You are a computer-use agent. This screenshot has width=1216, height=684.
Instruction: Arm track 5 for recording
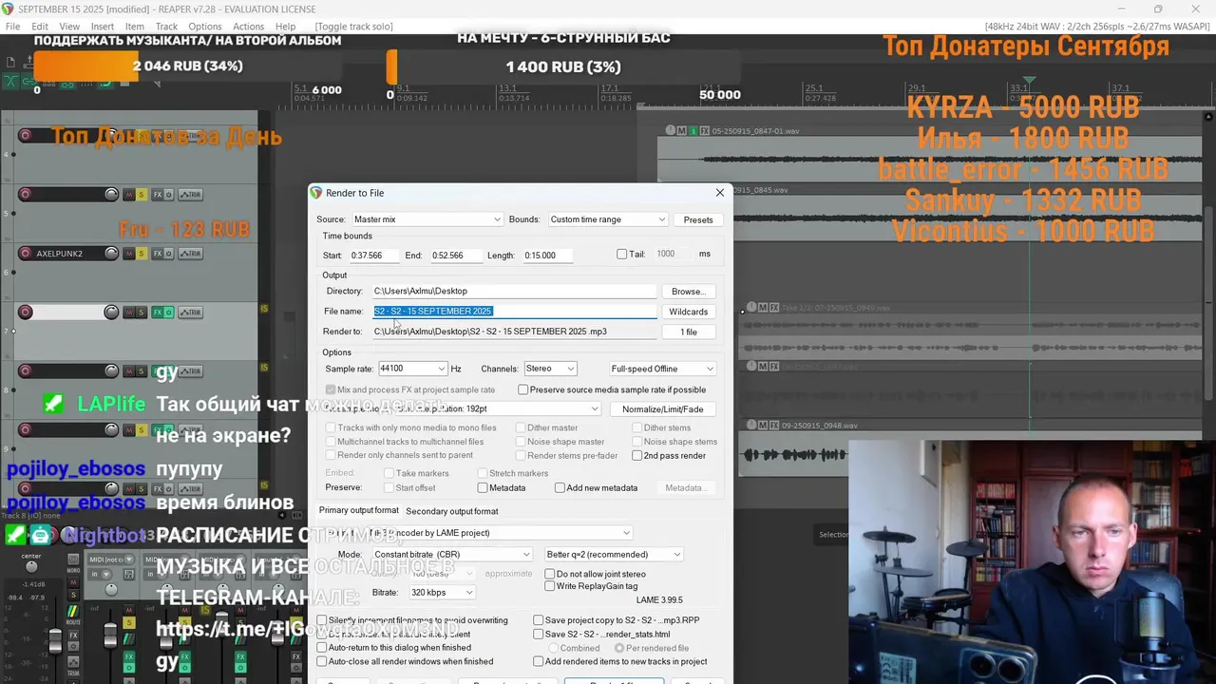click(26, 195)
